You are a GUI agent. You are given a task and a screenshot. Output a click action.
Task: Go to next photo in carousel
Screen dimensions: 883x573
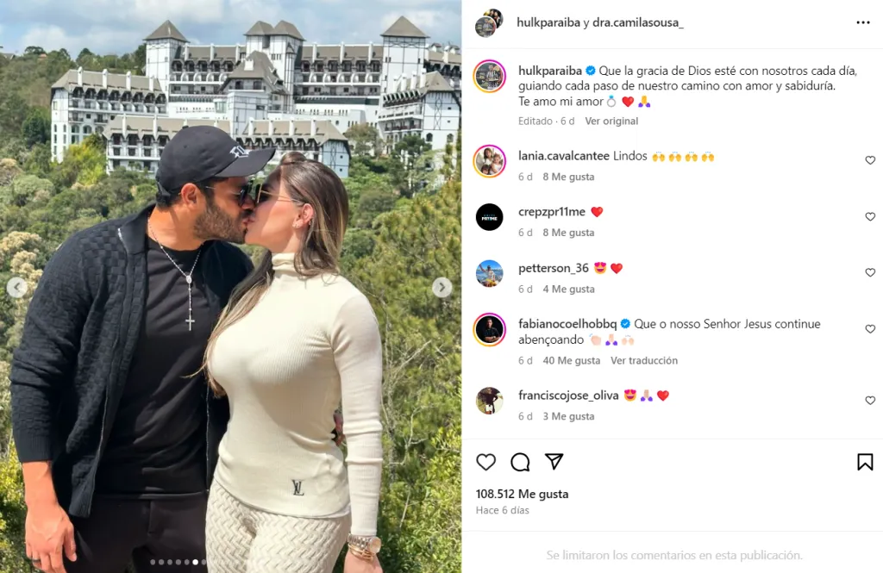pyautogui.click(x=442, y=288)
